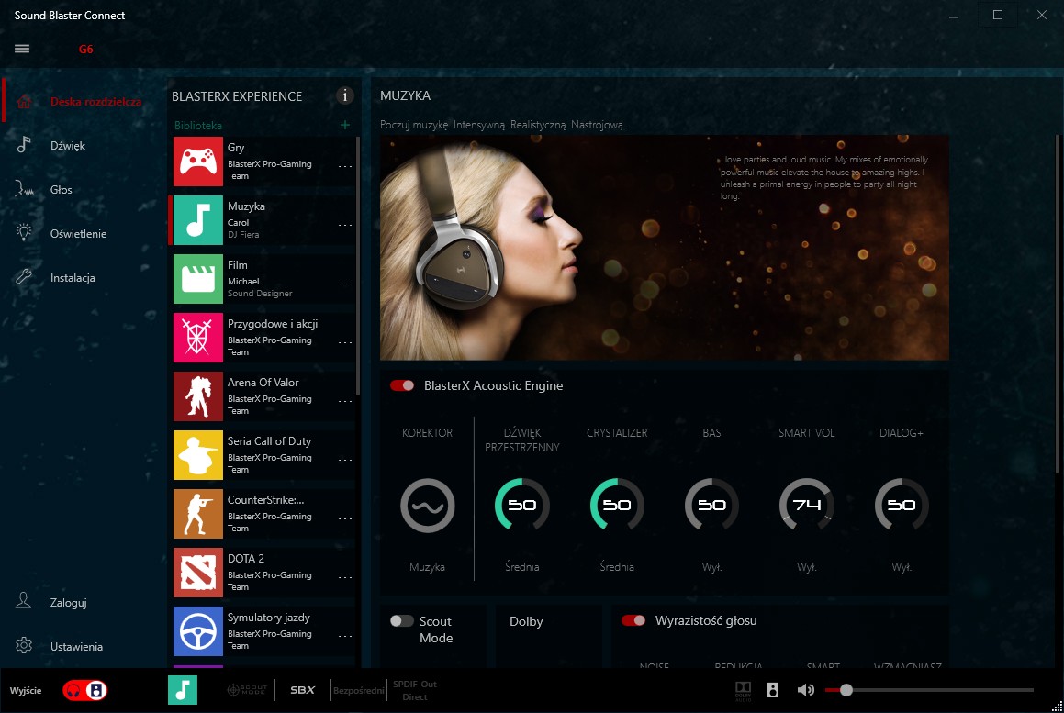Switch to Oświetlenie lighting settings
1064x713 pixels.
tap(78, 233)
